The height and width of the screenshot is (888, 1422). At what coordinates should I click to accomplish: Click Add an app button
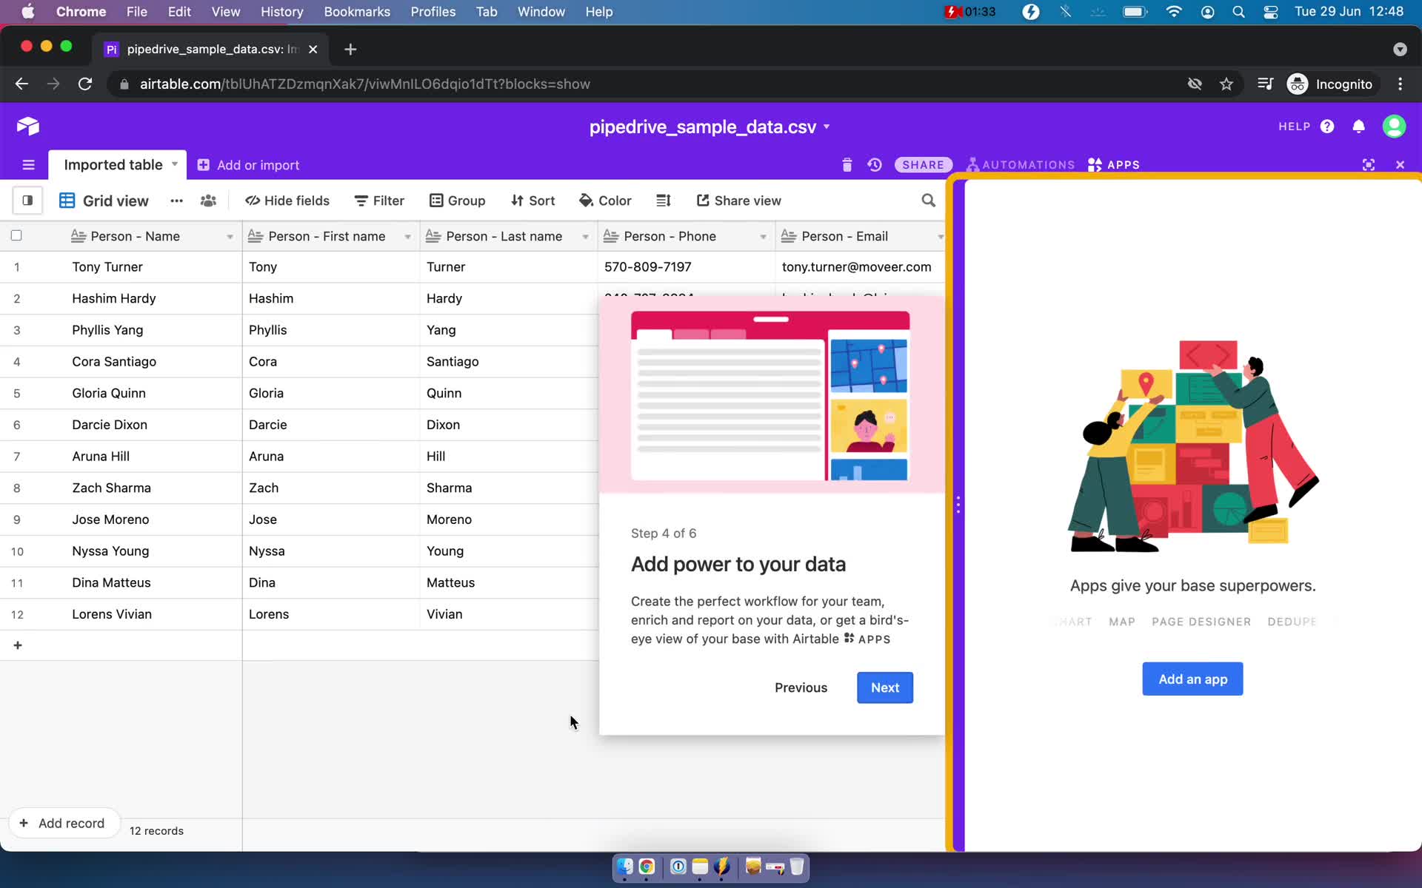point(1192,679)
